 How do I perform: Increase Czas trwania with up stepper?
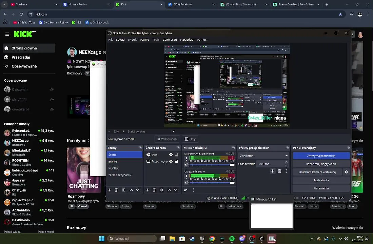287,162
